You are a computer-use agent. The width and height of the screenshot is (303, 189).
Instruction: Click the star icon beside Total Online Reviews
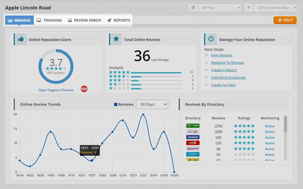pos(116,39)
